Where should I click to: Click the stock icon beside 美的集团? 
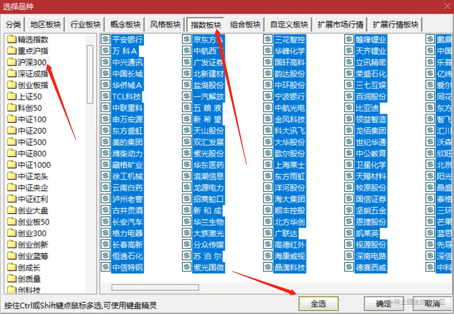pos(105,142)
